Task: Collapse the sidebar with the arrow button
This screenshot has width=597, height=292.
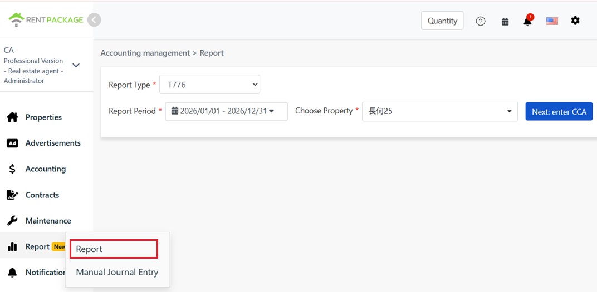Action: click(x=94, y=20)
